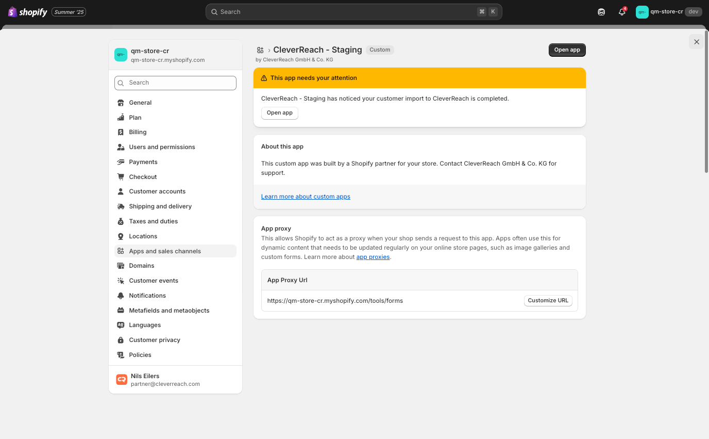Screen dimensions: 709x439
Task: Open the Languages settings page
Action: (175, 325)
